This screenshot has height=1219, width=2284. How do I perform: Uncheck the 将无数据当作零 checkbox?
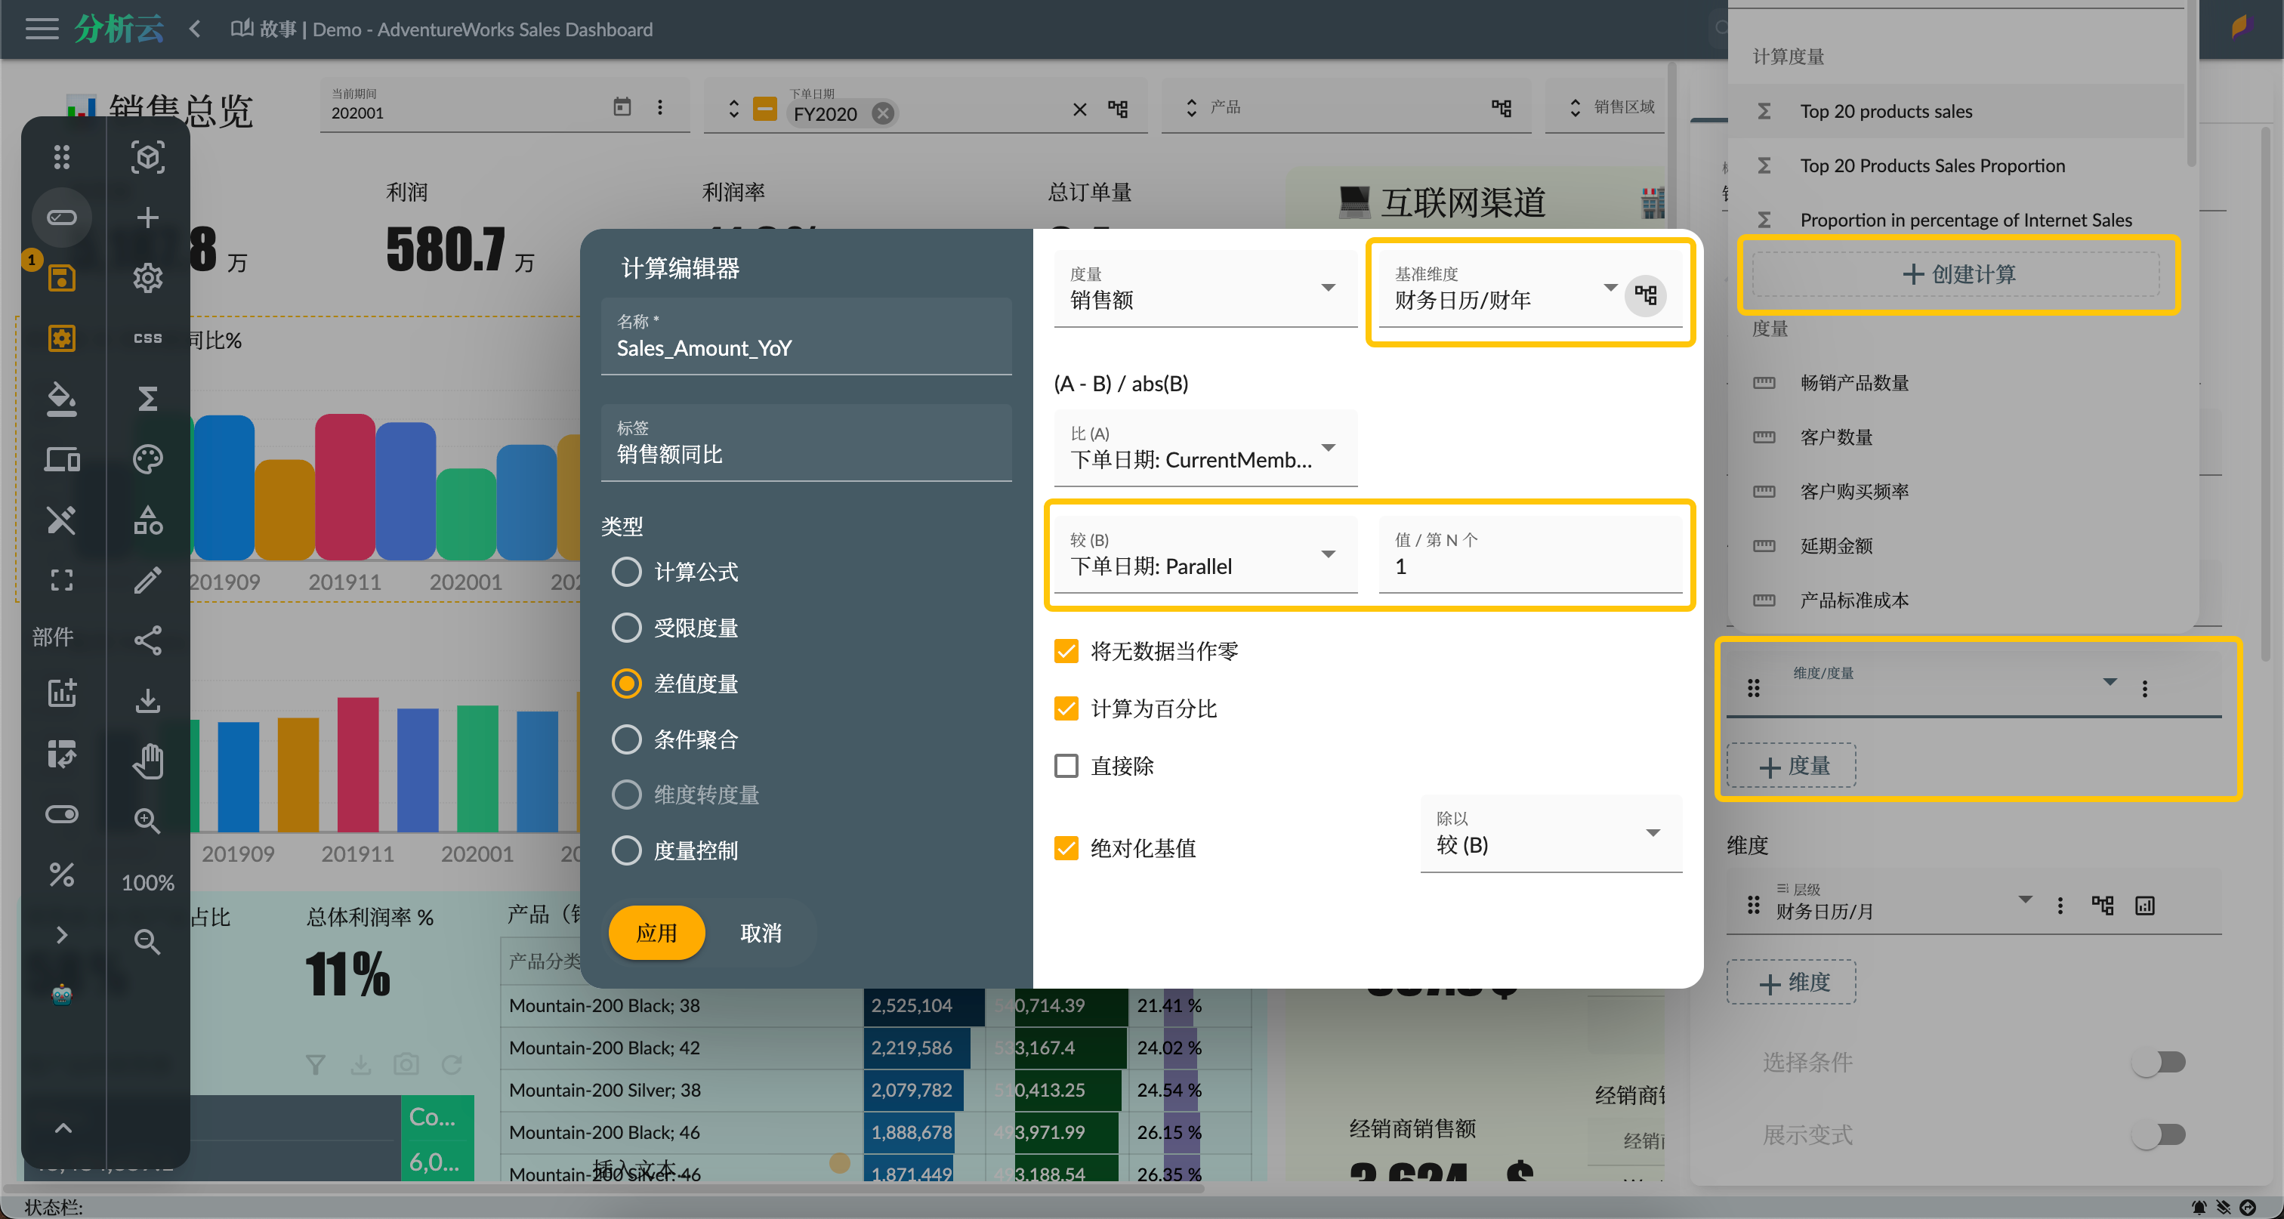pyautogui.click(x=1066, y=651)
